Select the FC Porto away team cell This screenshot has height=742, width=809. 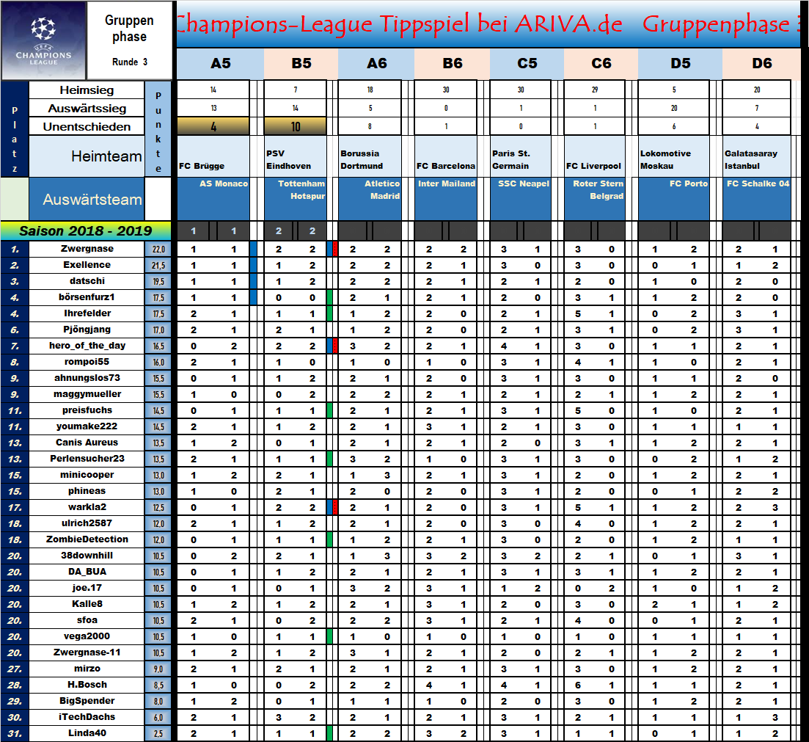click(674, 199)
